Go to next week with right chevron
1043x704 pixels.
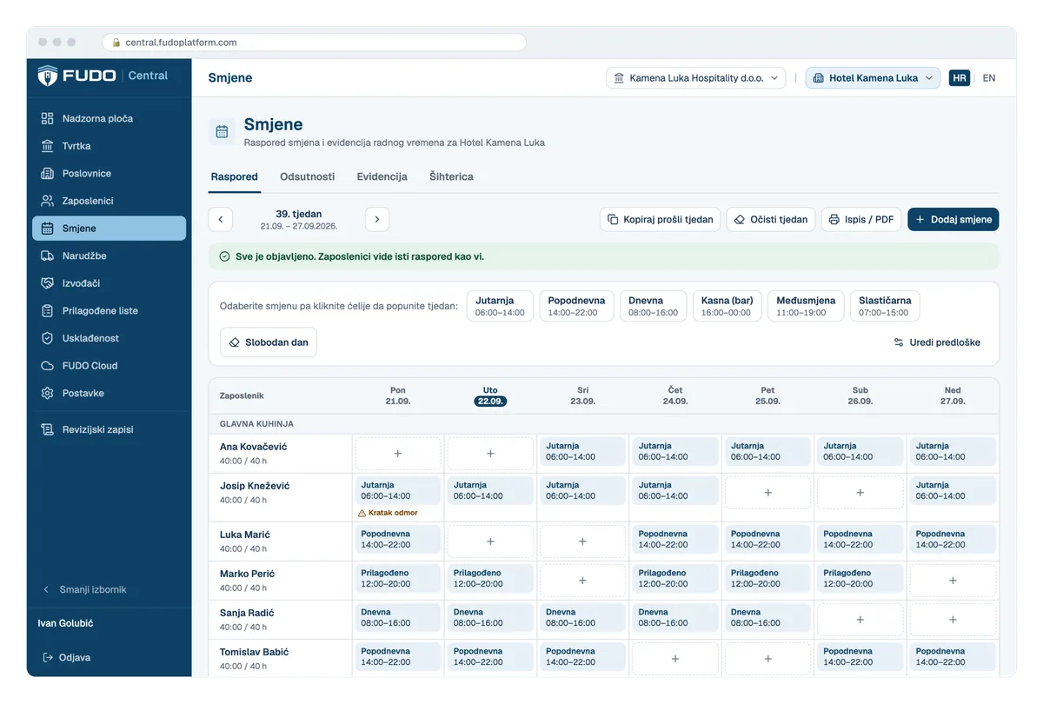(376, 219)
